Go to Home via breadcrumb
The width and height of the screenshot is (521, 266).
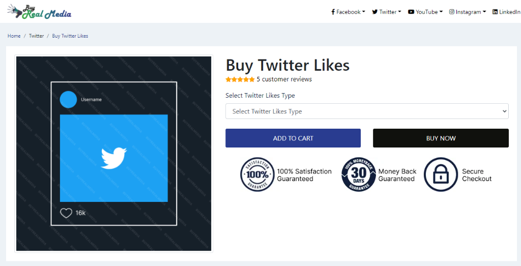coord(14,36)
